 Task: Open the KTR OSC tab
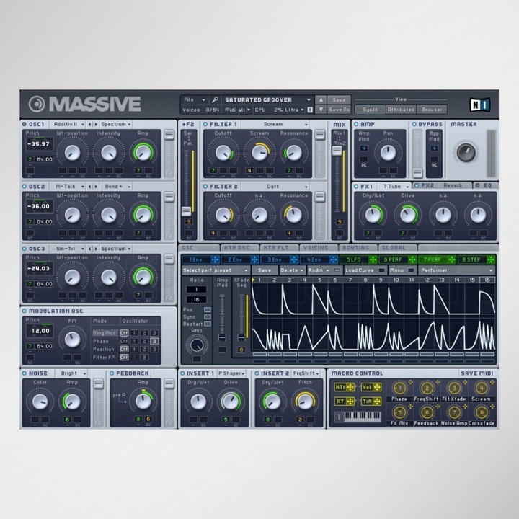[239, 247]
